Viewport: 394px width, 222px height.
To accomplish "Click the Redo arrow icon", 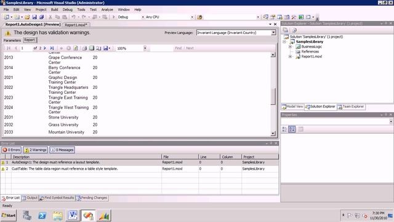I will pyautogui.click(x=84, y=17).
